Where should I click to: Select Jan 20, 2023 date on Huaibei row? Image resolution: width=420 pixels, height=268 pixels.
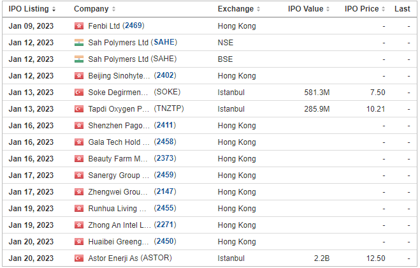pos(31,242)
